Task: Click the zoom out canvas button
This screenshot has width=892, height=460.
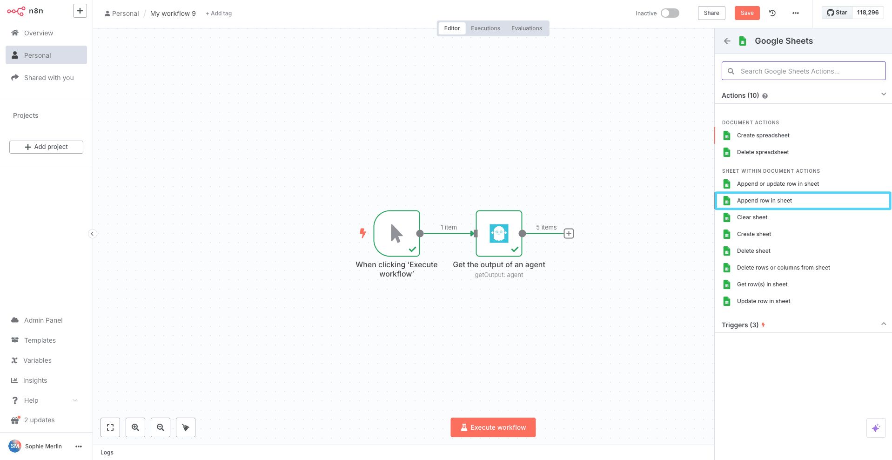Action: (x=161, y=427)
